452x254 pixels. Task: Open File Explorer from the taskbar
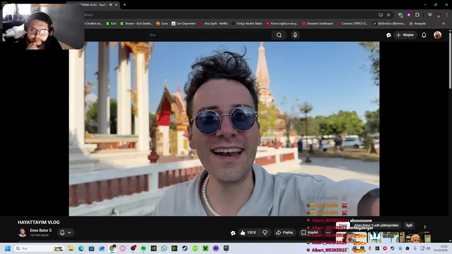[71, 248]
